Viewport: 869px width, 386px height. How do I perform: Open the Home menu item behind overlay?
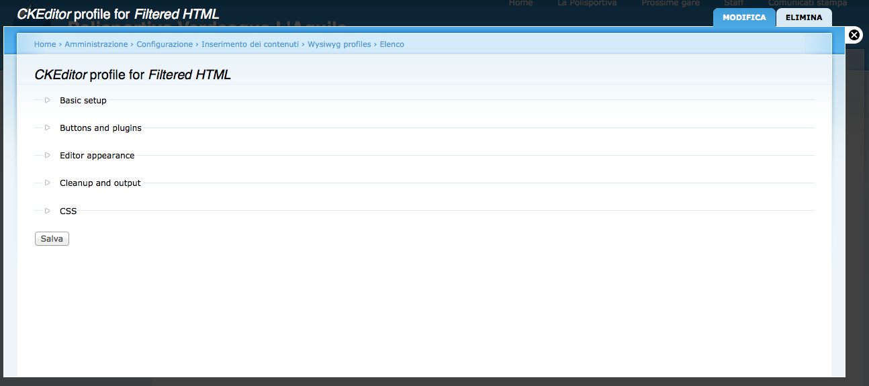520,3
